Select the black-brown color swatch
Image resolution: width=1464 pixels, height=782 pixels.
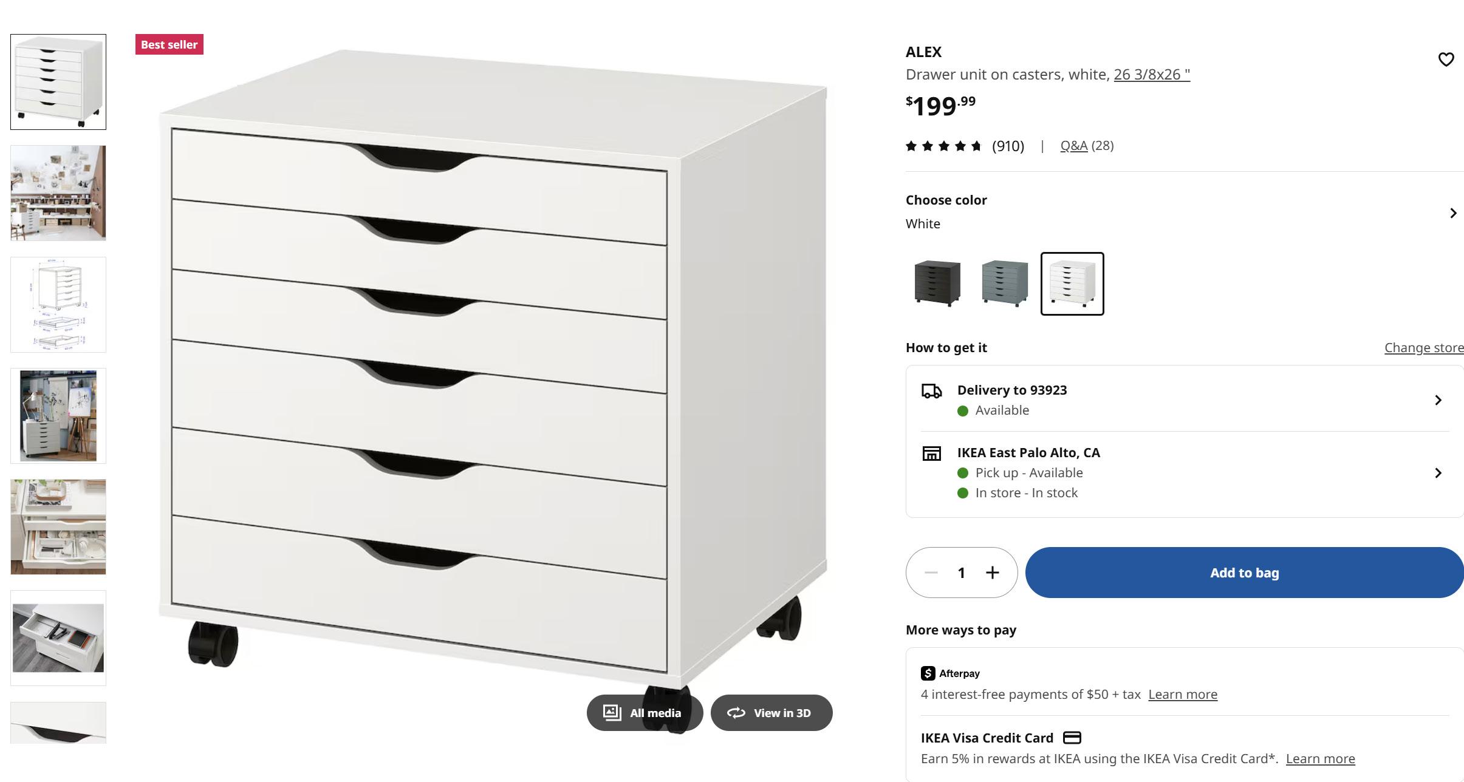click(x=937, y=284)
